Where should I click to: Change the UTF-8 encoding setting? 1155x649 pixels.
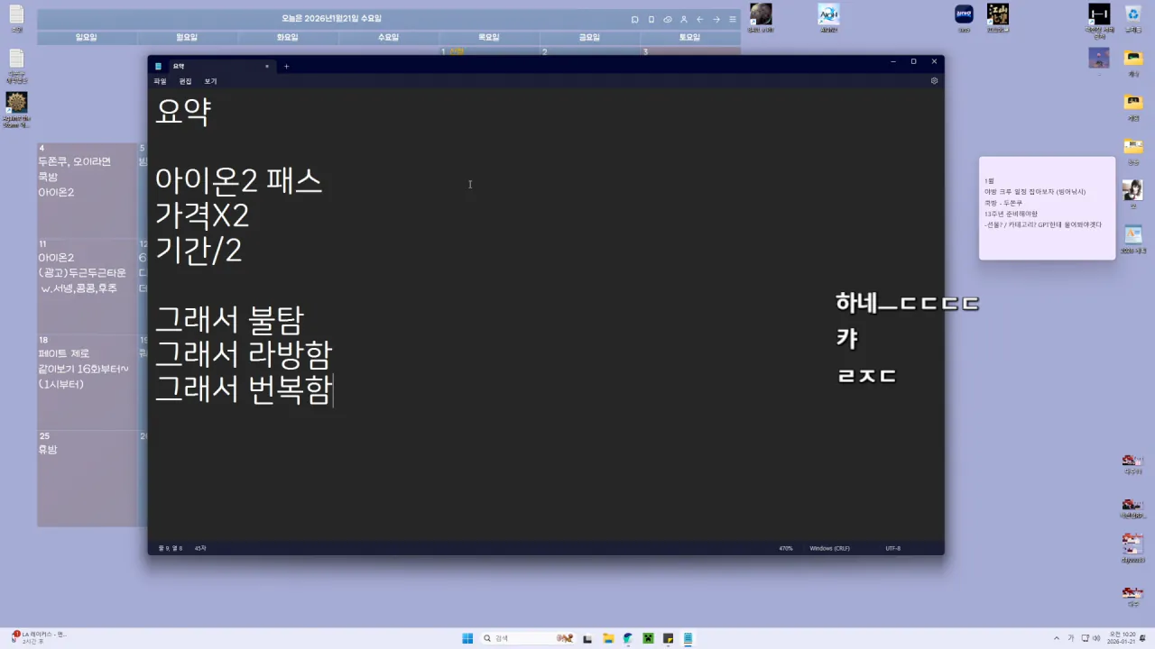892,548
